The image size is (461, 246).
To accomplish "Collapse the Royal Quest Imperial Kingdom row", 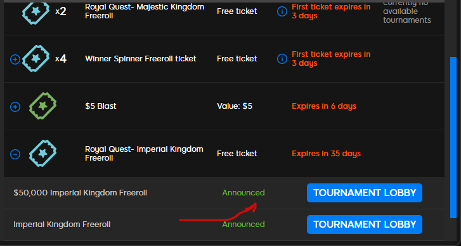I will click(x=15, y=154).
